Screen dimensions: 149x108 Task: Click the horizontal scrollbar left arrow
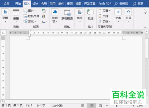[2, 101]
